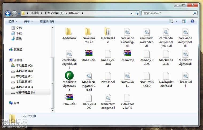The image size is (203, 130).
Task: Select the PRO1.zip archive icon
Action: (69, 97)
